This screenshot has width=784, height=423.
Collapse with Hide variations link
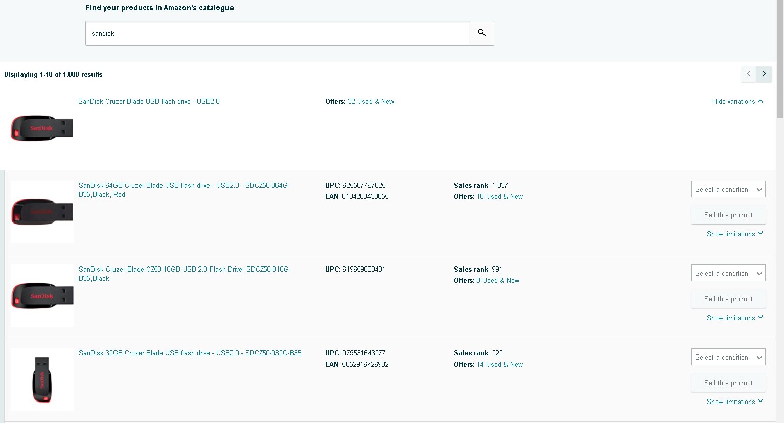(737, 101)
